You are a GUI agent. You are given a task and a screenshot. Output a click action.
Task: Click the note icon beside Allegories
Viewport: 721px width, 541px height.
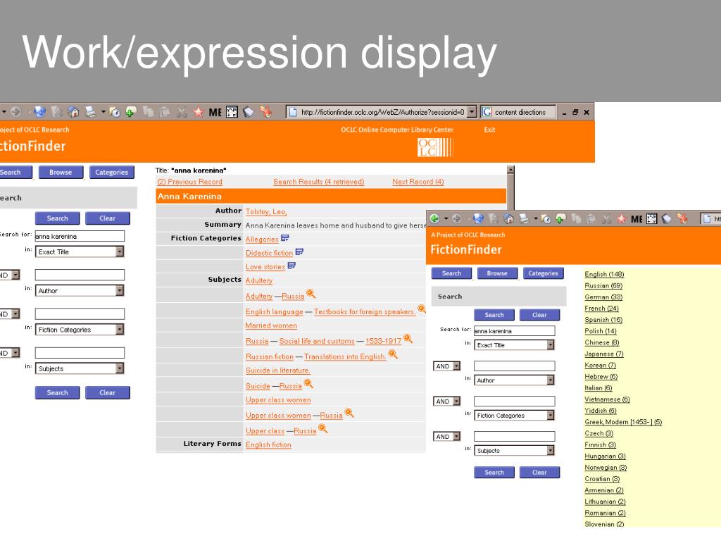(285, 238)
